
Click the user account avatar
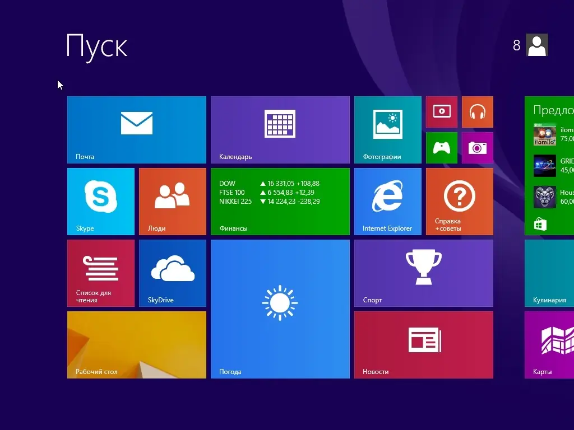536,45
